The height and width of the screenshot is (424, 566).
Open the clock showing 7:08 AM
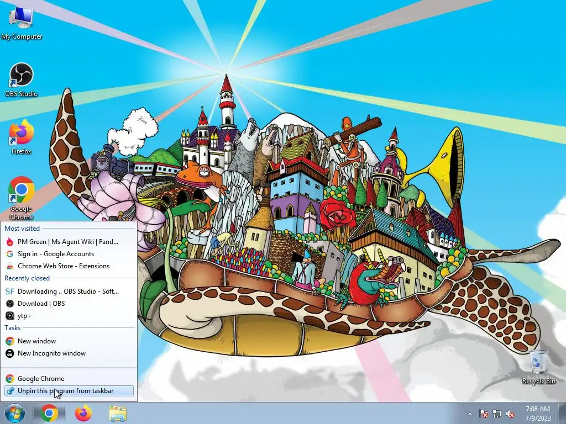pyautogui.click(x=538, y=413)
